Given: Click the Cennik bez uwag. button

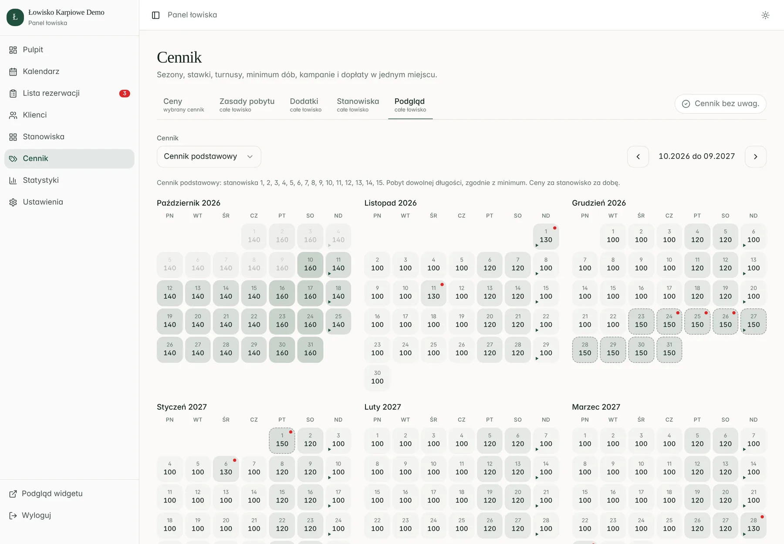Looking at the screenshot, I should click(720, 104).
